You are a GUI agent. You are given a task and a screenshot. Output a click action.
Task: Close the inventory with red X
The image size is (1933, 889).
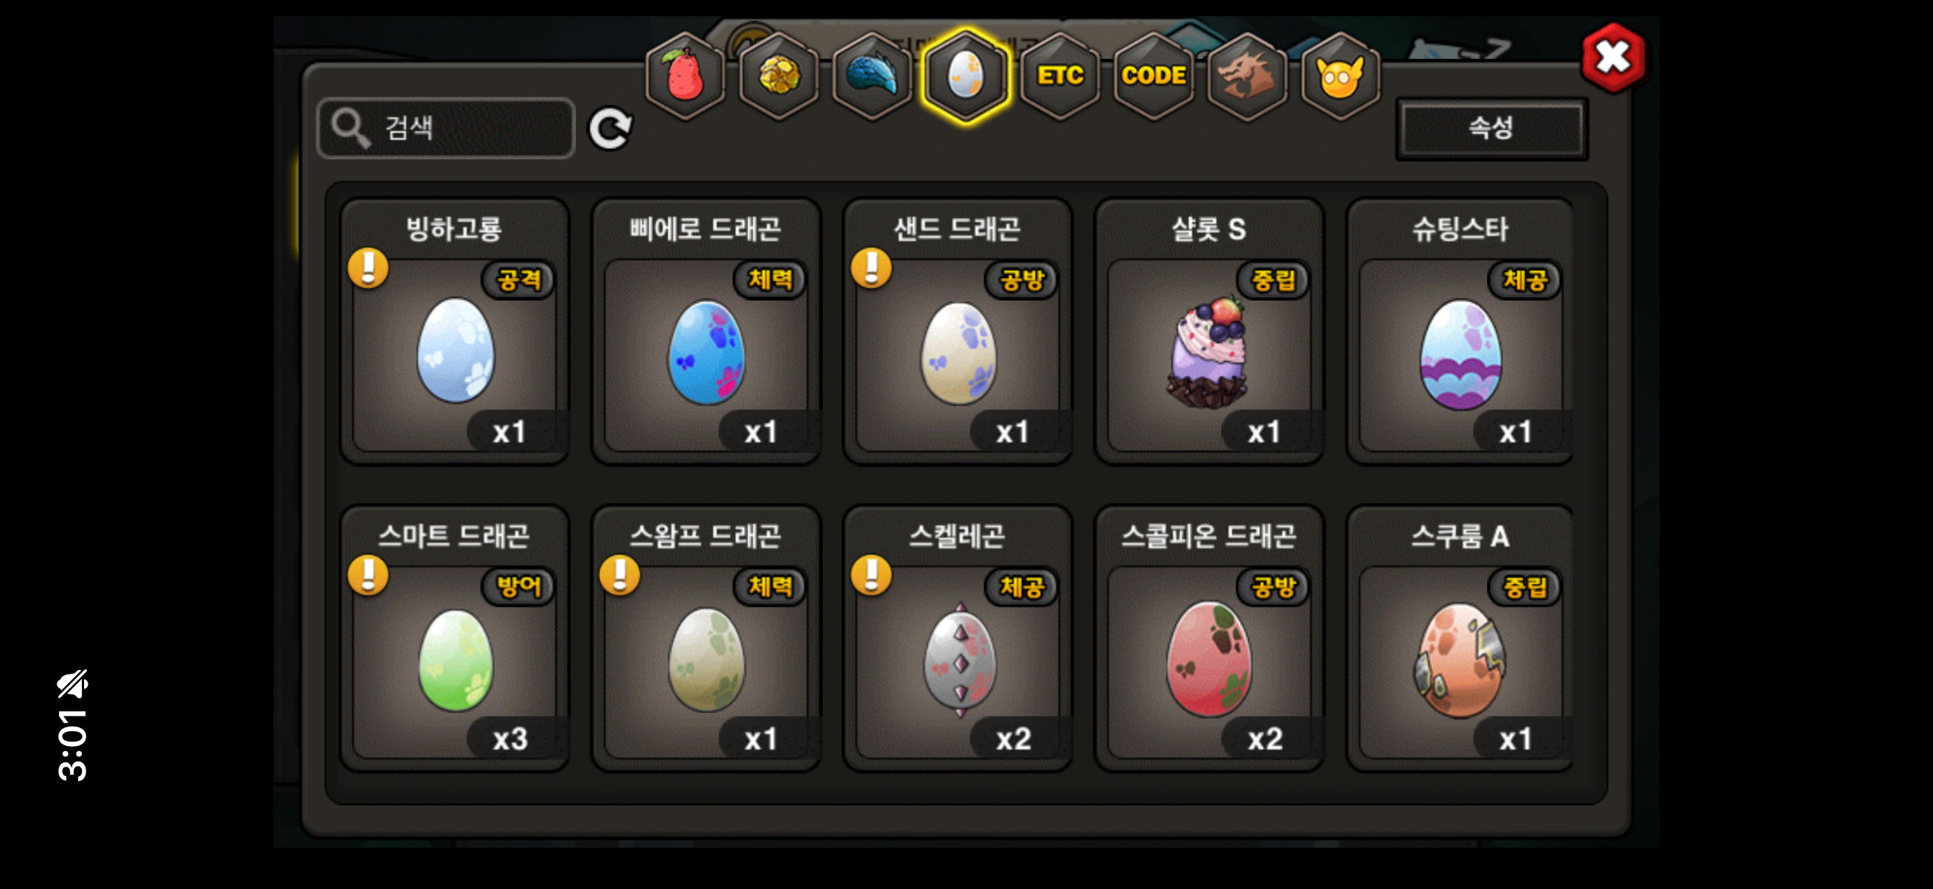click(x=1613, y=57)
